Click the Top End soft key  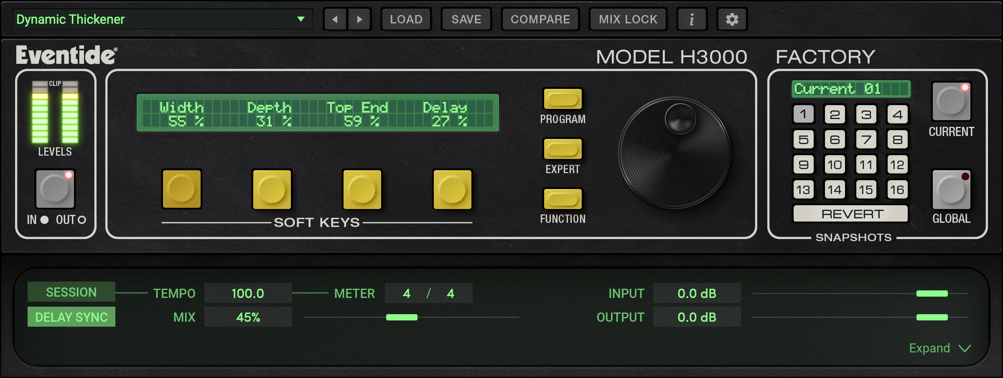point(362,189)
